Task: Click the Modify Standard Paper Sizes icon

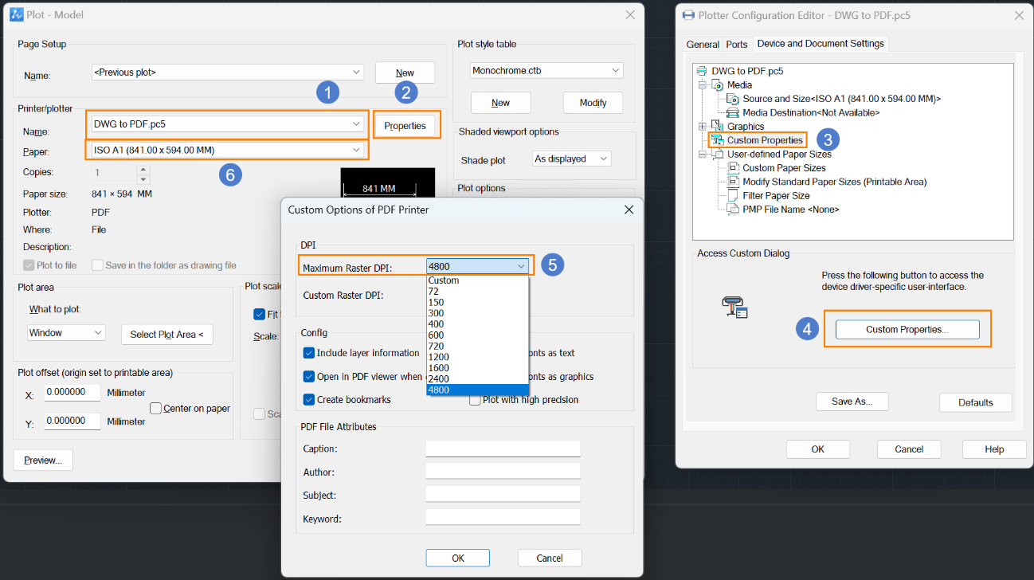Action: coord(733,182)
